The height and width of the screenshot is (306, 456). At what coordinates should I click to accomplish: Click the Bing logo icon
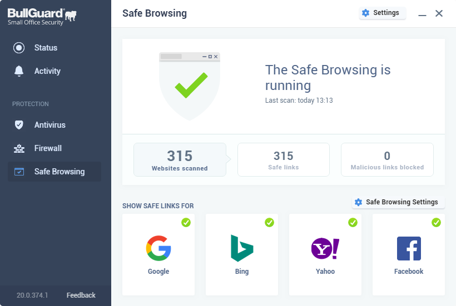pos(242,248)
